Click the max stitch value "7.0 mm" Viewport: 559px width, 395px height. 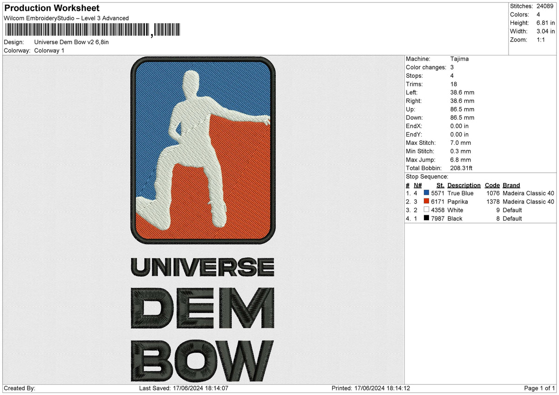461,143
